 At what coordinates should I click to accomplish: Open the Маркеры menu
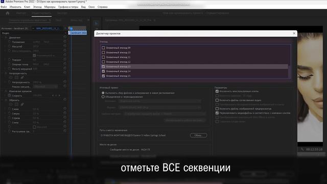pyautogui.click(x=50, y=7)
